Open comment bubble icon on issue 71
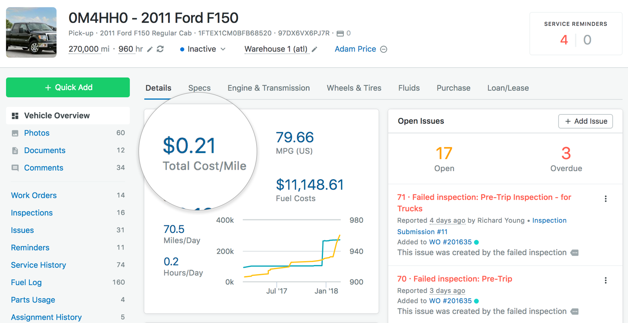This screenshot has width=628, height=323. point(575,253)
